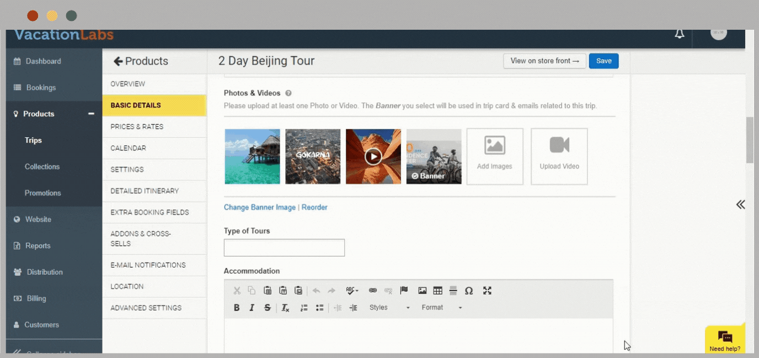Click the Save button
The image size is (759, 358).
[x=603, y=61]
